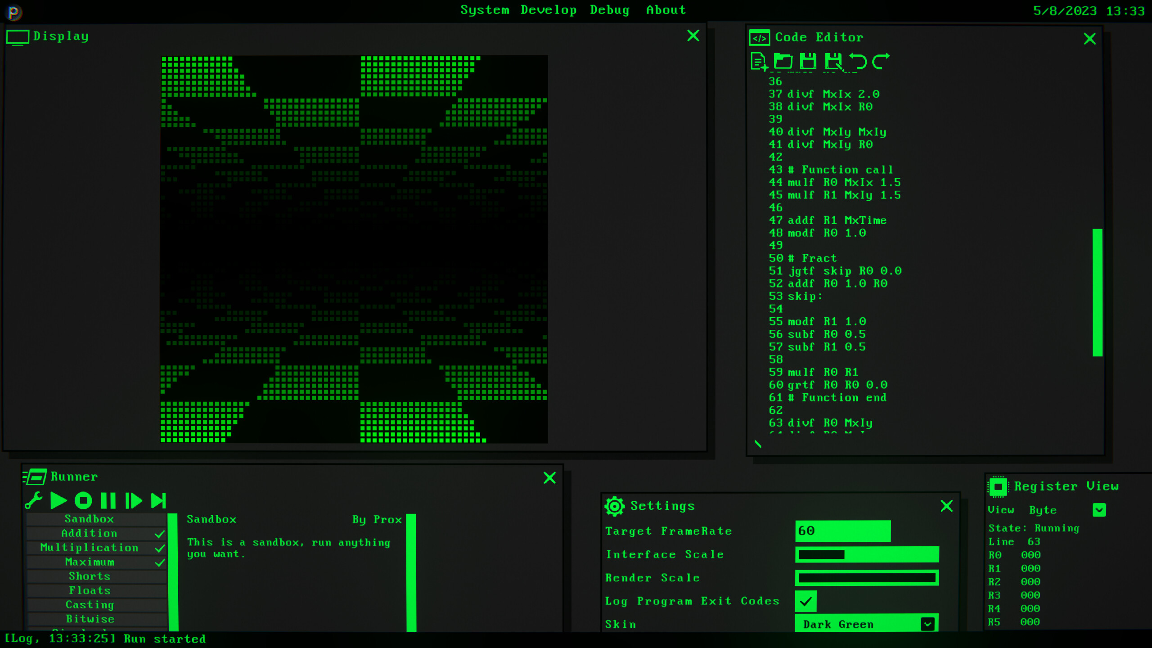1152x648 pixels.
Task: Disable Log Program Exit Codes
Action: 806,601
